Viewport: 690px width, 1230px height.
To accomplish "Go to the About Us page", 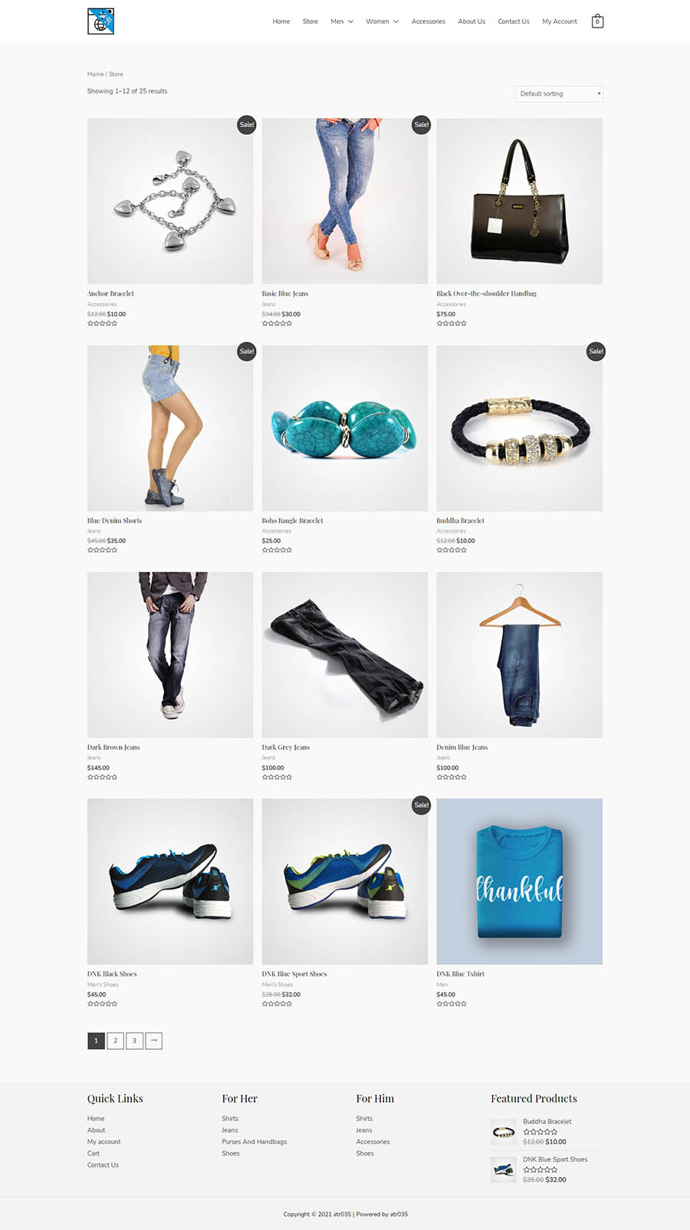I will pyautogui.click(x=472, y=21).
